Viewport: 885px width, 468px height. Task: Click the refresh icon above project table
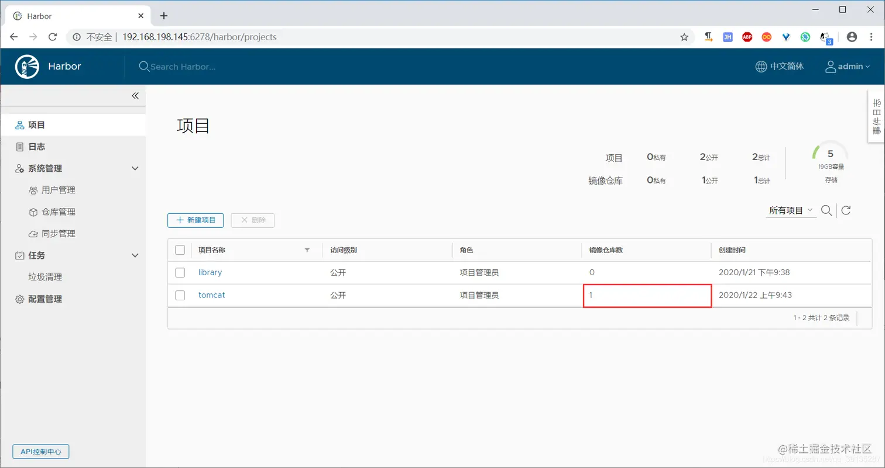pyautogui.click(x=846, y=210)
